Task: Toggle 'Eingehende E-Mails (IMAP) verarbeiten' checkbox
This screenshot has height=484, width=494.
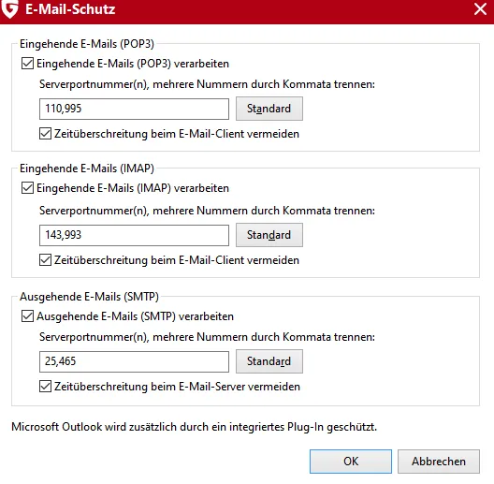Action: pyautogui.click(x=27, y=188)
